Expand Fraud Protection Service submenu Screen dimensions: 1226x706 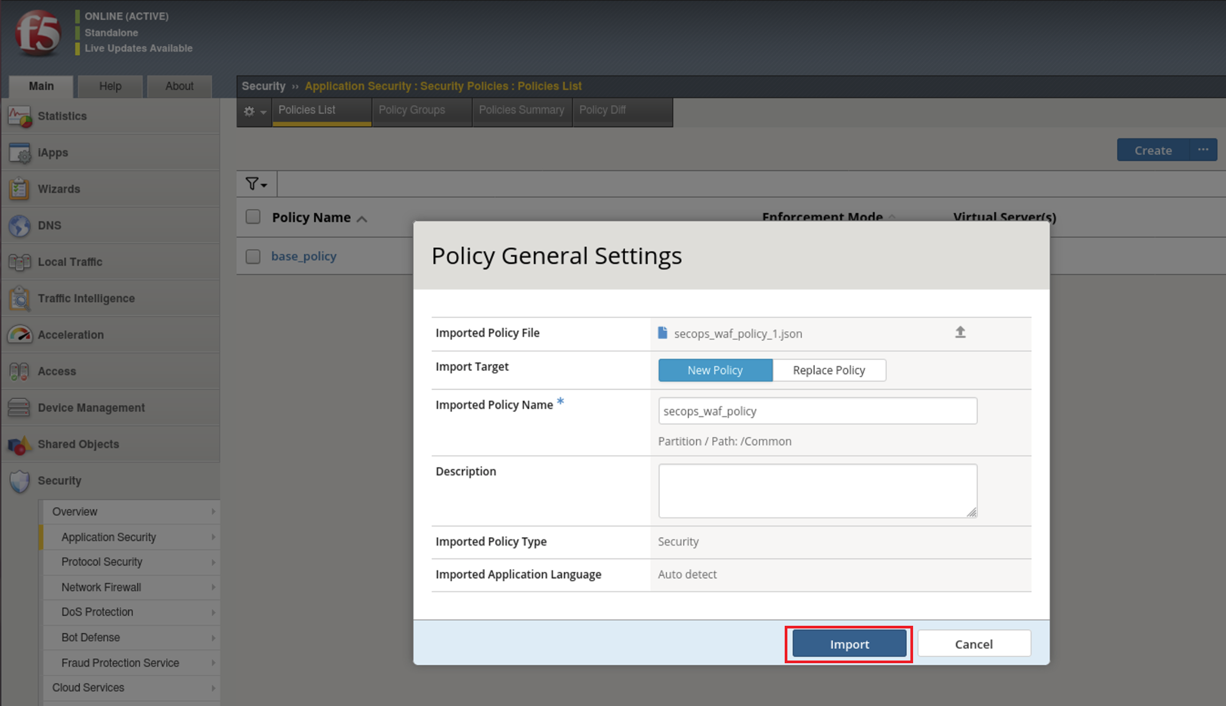[213, 663]
